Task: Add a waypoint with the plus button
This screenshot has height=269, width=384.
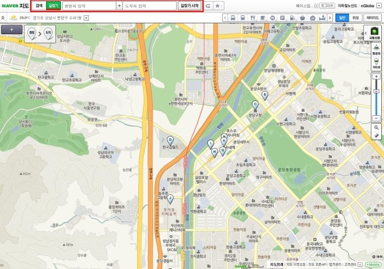Action: point(119,6)
